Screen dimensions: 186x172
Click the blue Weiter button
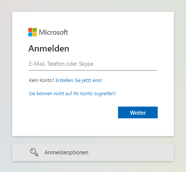point(138,112)
